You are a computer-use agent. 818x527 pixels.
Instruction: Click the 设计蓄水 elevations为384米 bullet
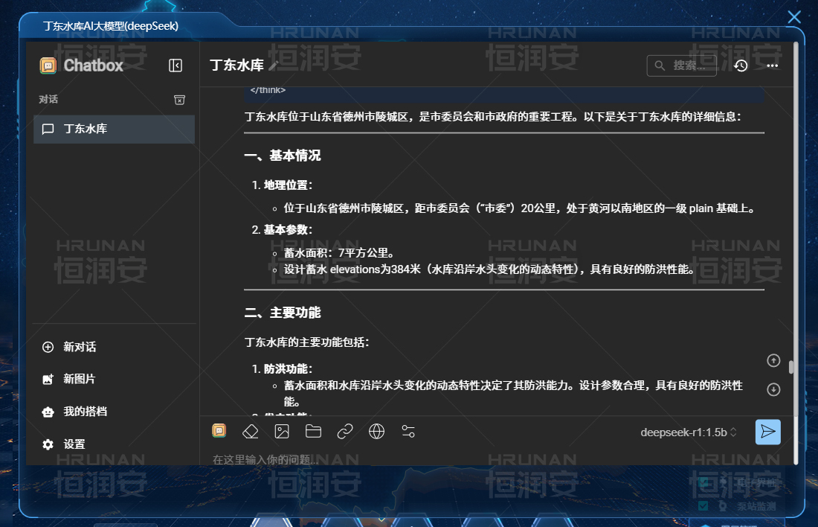coord(489,269)
